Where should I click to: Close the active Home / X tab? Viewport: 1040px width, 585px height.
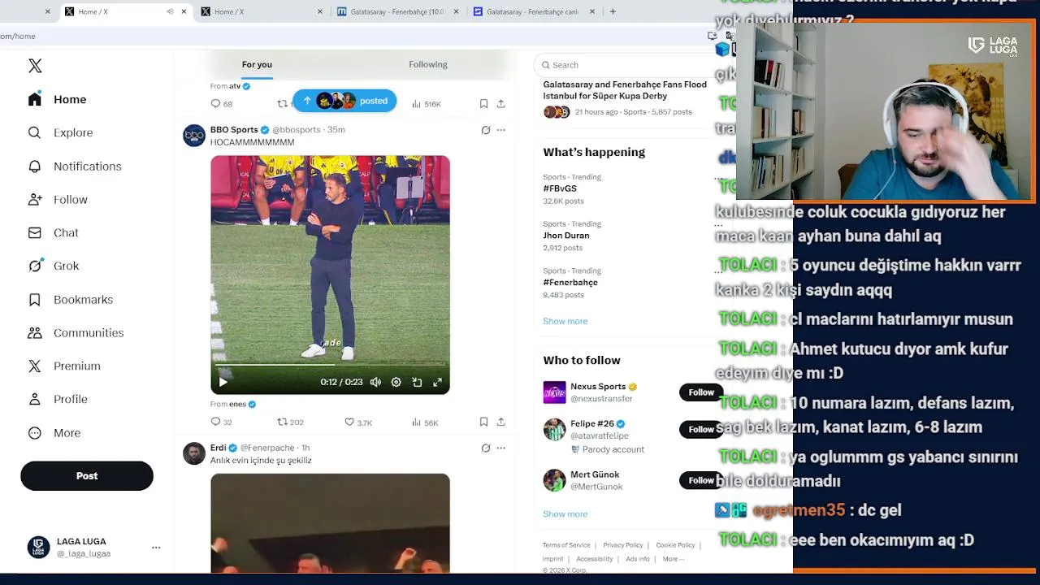tap(184, 11)
